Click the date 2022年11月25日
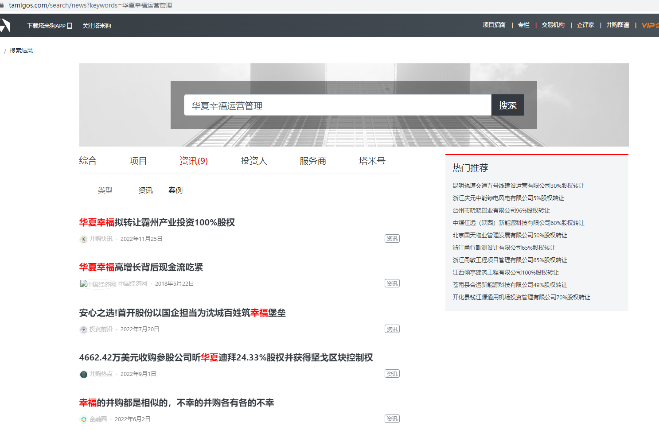 coord(141,239)
